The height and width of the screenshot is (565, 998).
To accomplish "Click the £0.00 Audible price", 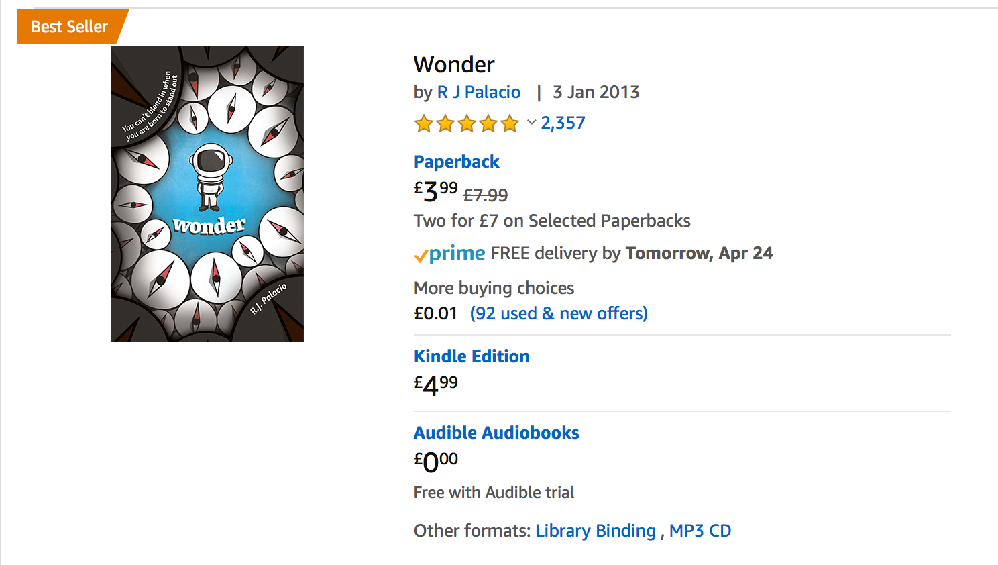I will (x=436, y=462).
